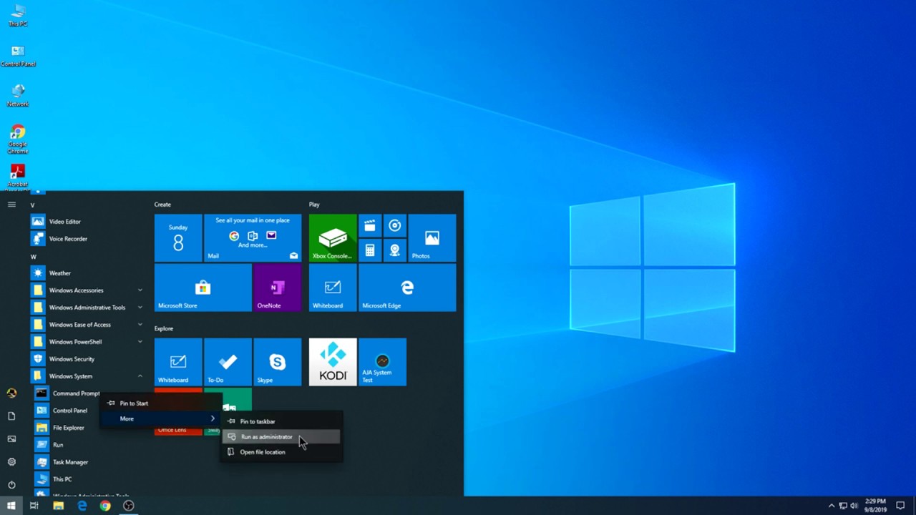The image size is (916, 515).
Task: Open the purple OneNote tile
Action: coord(278,288)
